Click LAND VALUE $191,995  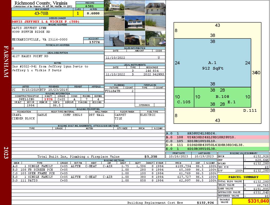261,189
